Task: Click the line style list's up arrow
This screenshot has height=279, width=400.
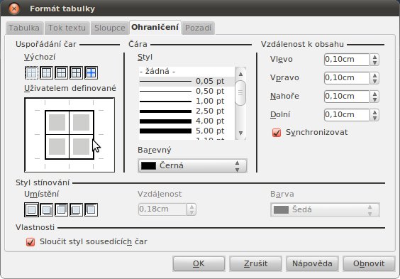Action: coord(240,74)
